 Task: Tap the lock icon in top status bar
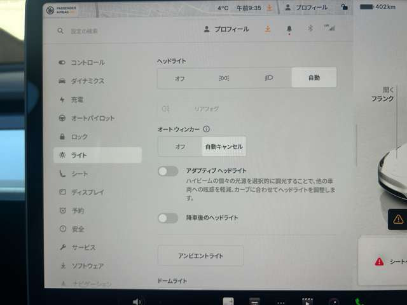coord(345,8)
